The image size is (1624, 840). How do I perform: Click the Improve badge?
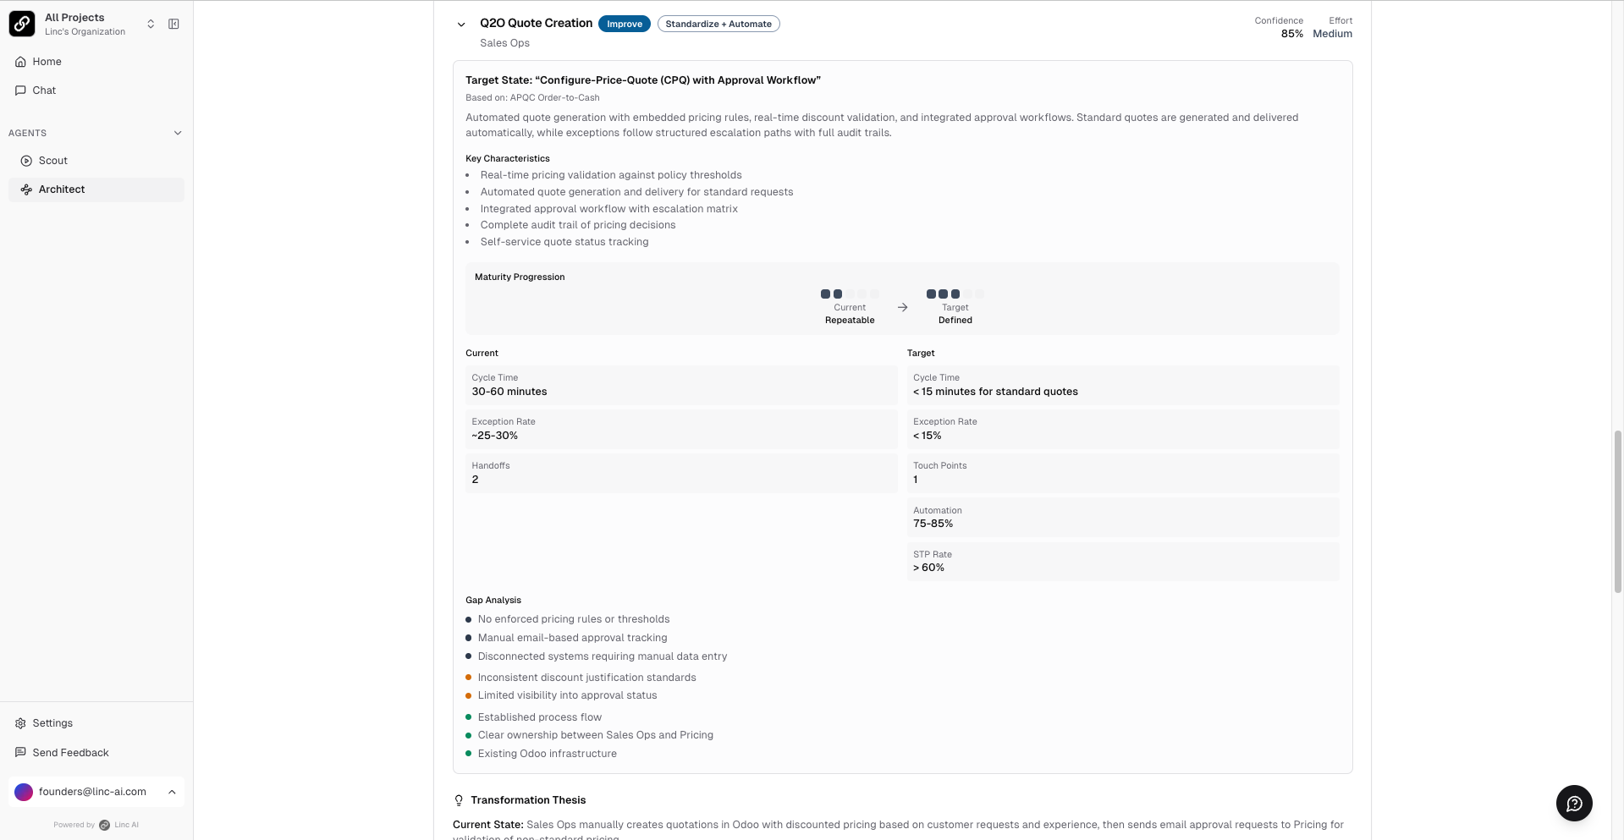coord(624,24)
